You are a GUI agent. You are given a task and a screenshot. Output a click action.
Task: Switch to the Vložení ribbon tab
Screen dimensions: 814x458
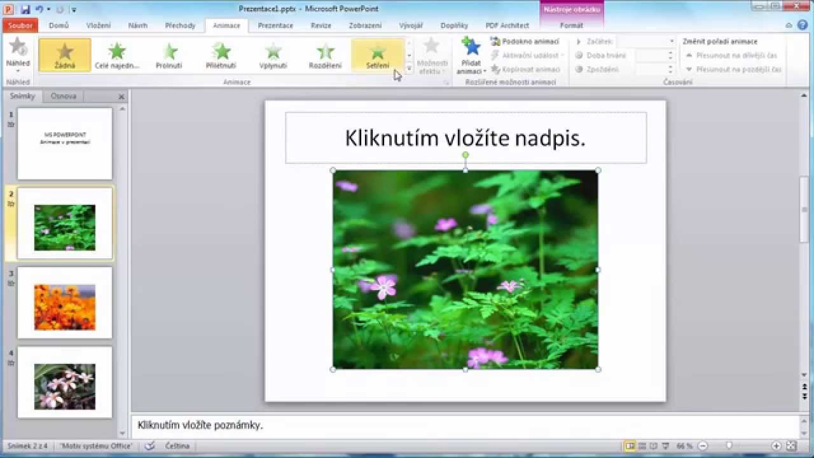coord(98,25)
